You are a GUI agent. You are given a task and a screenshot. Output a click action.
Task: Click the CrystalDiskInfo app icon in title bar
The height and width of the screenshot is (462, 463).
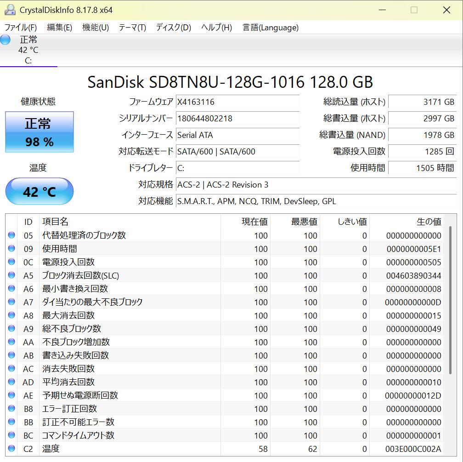(x=10, y=10)
